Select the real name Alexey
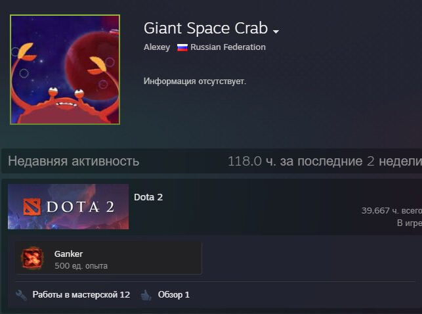The image size is (422, 314). click(157, 47)
